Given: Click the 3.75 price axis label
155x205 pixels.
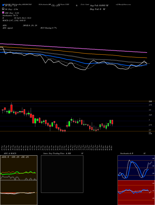Looking at the screenshot, I should pos(150,105).
